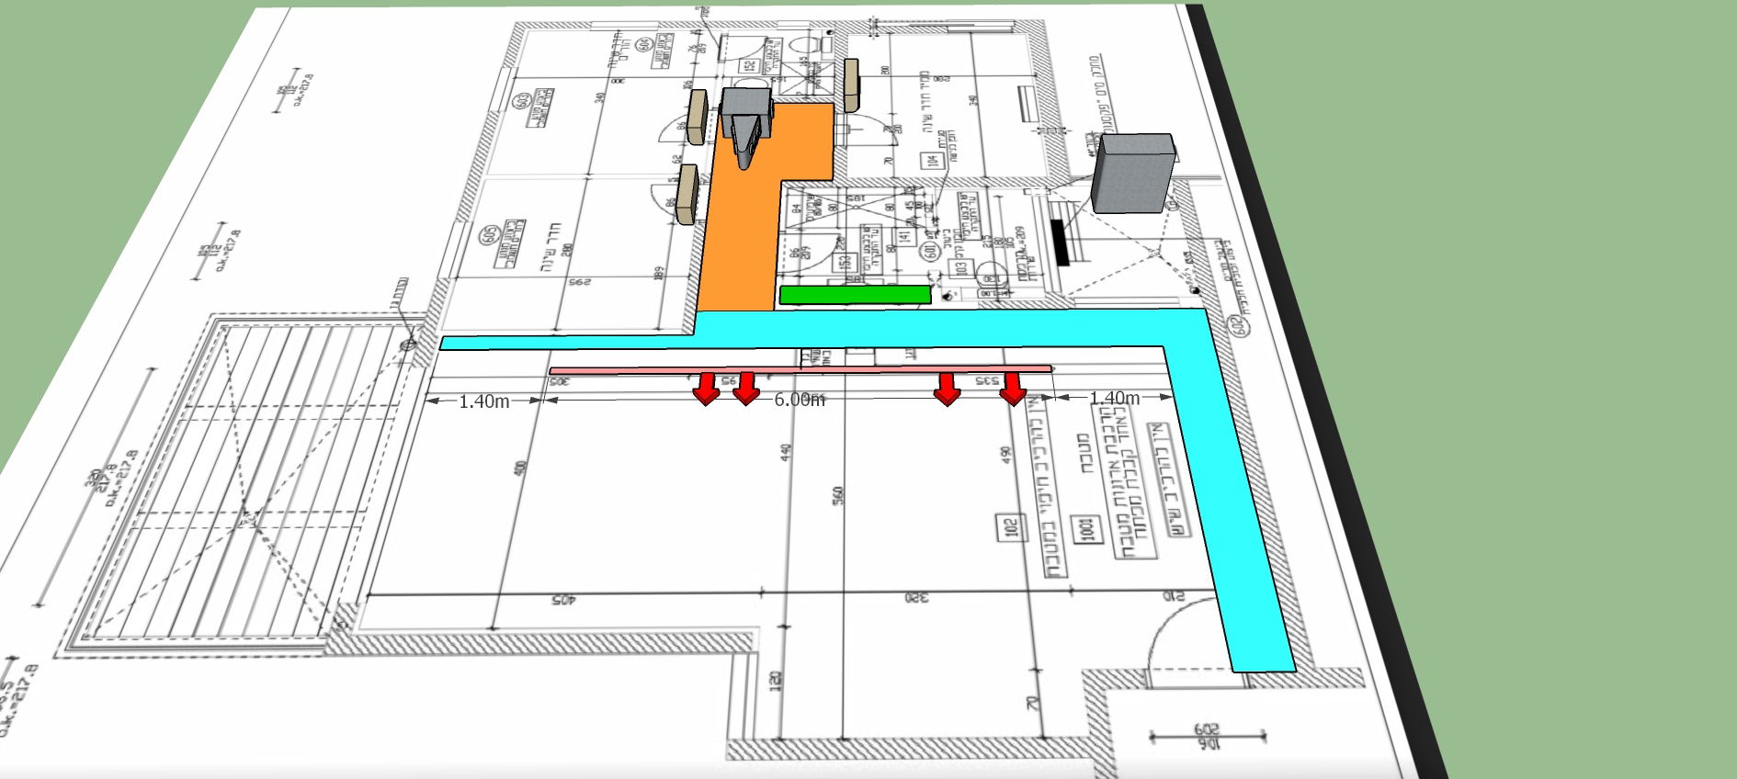Click the right 1.40m dimension label

[1115, 398]
